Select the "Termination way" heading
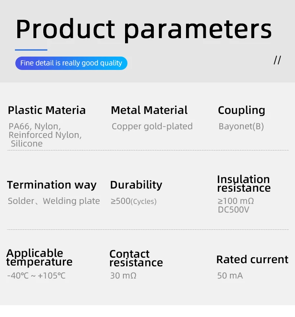The image size is (295, 317). 52,185
